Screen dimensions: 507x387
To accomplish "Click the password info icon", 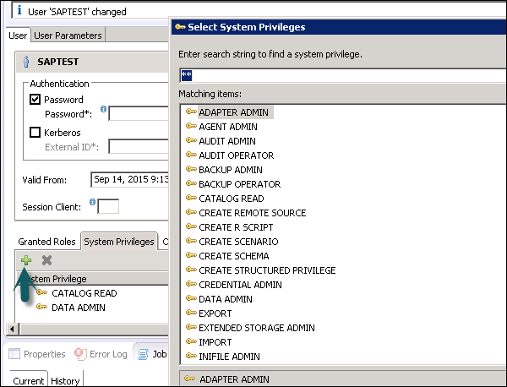I will pyautogui.click(x=103, y=109).
